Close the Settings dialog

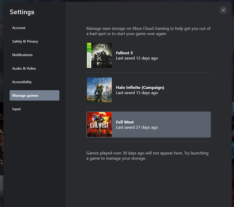point(223,10)
